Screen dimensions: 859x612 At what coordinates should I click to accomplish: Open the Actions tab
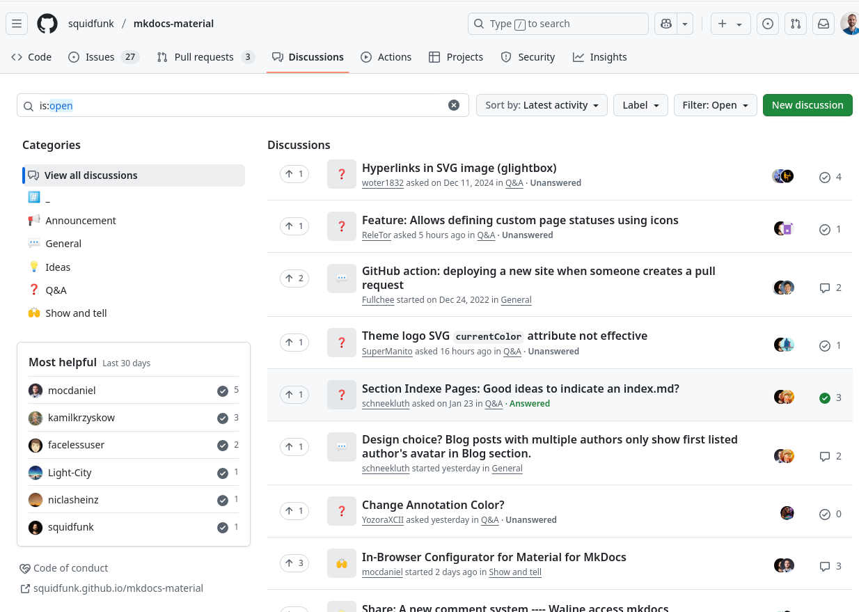tap(386, 57)
